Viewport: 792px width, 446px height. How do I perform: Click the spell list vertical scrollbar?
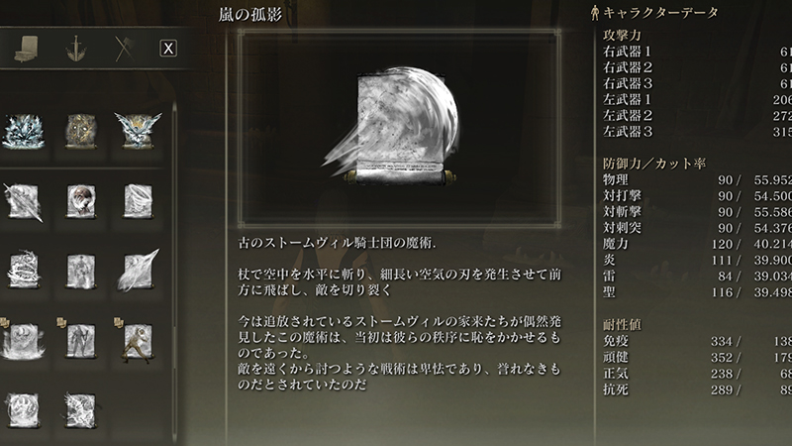(175, 274)
